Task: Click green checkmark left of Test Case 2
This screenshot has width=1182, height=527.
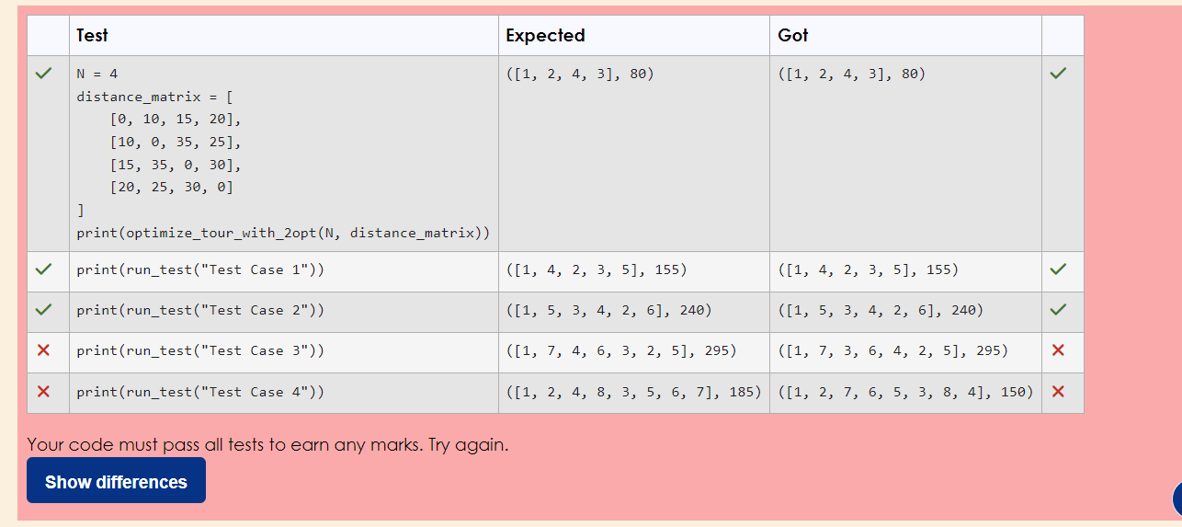Action: click(43, 311)
